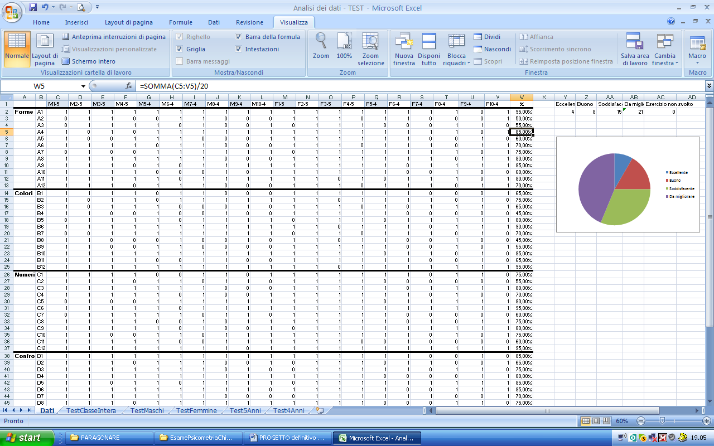
Task: Open print preview from quick access
Action: (x=81, y=7)
